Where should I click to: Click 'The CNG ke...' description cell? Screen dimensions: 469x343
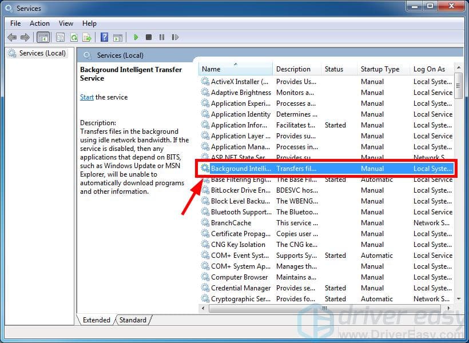(x=297, y=245)
